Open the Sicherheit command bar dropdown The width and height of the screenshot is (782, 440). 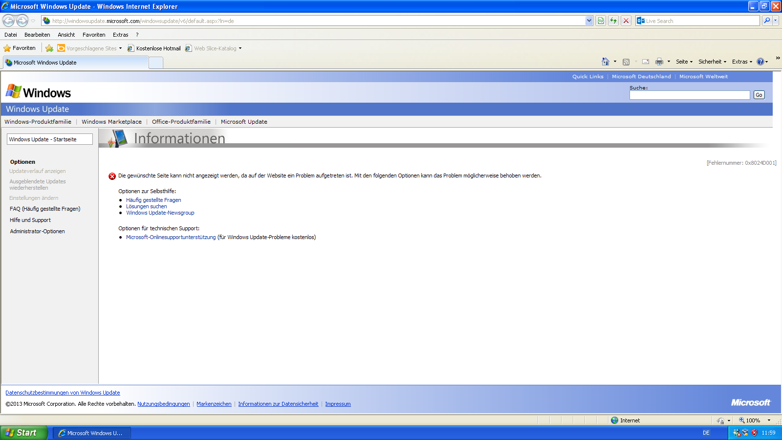coord(712,62)
